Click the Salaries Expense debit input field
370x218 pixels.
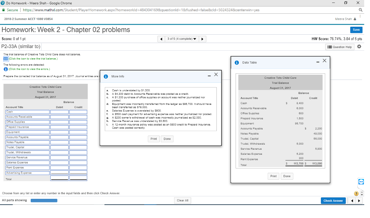pyautogui.click(x=59, y=163)
